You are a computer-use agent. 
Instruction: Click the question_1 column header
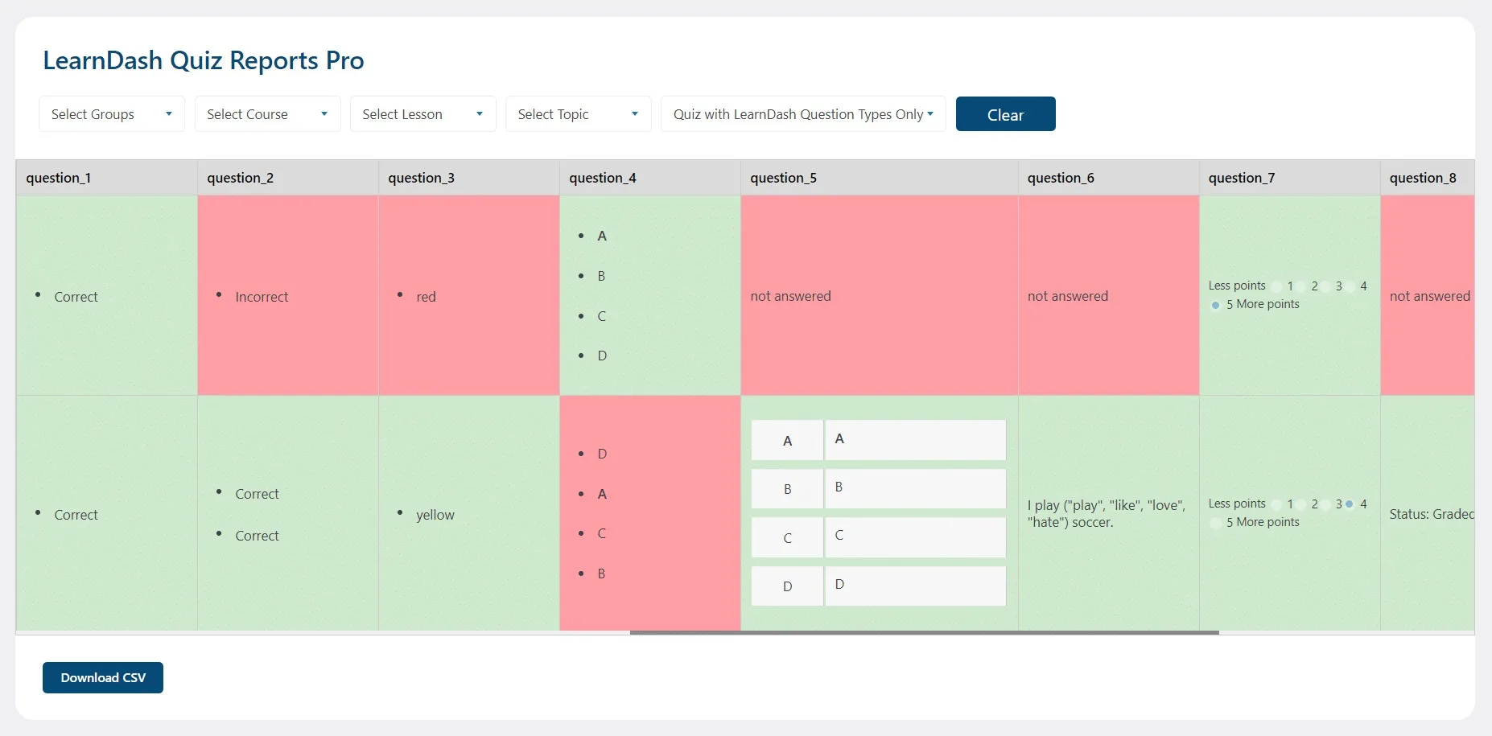click(x=59, y=177)
